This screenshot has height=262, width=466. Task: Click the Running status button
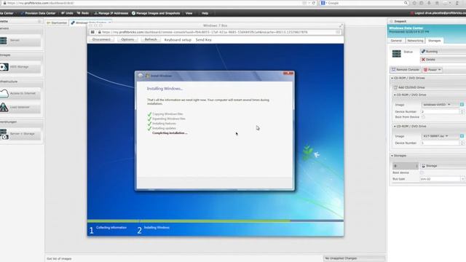point(443,52)
